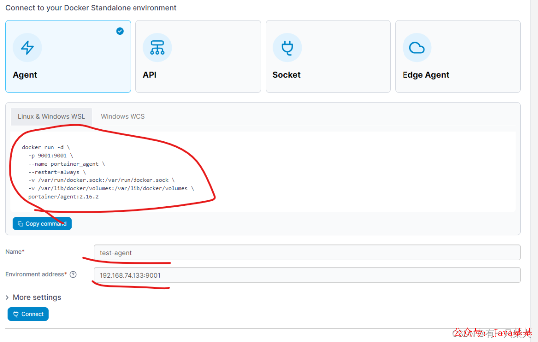Click the docker.sock volume mount line

click(102, 180)
